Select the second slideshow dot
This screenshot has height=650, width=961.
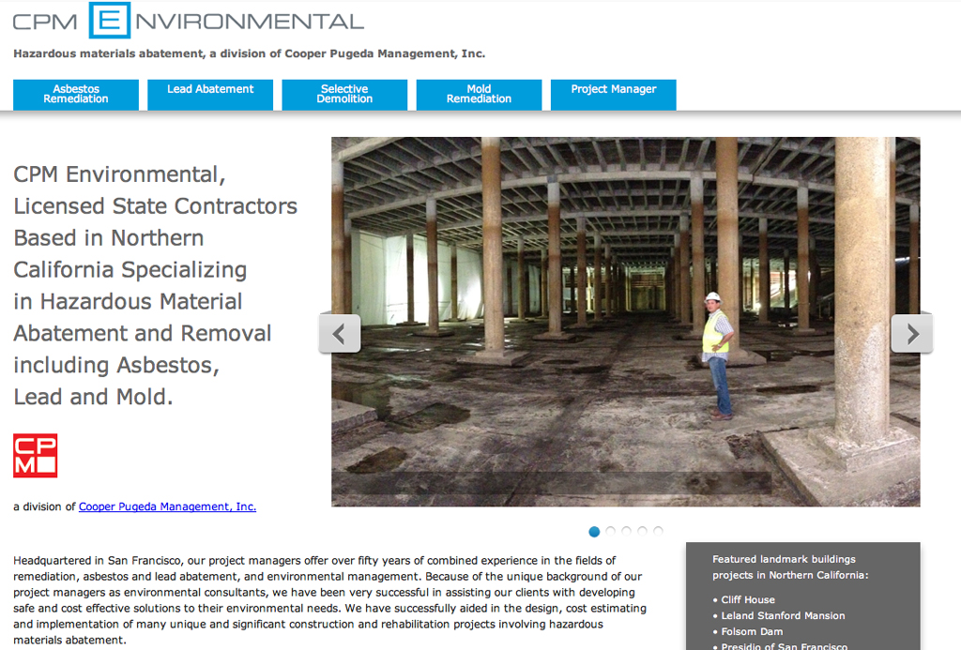point(610,531)
